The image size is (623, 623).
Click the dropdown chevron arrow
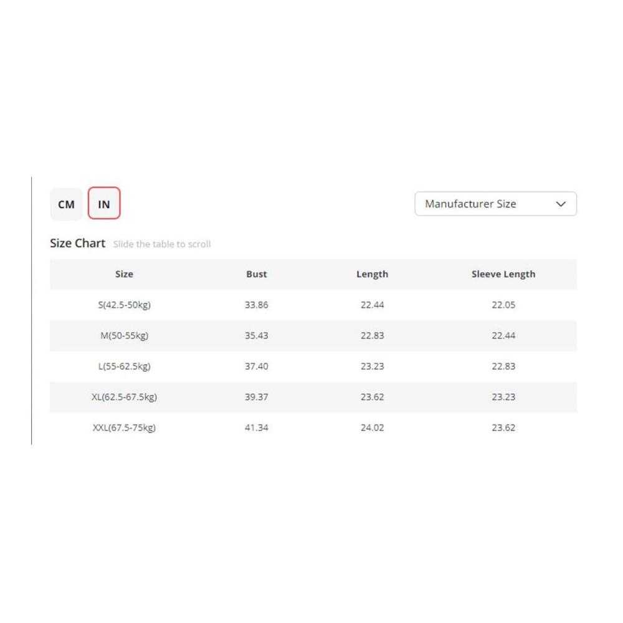point(561,204)
